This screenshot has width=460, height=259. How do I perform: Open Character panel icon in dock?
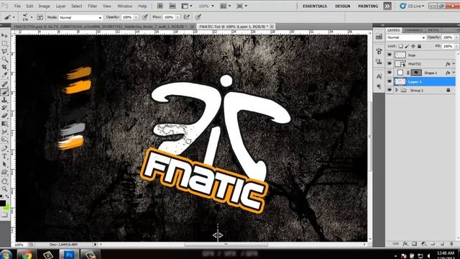pos(379,76)
